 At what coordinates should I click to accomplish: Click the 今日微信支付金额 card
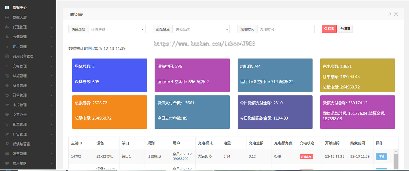(275, 112)
